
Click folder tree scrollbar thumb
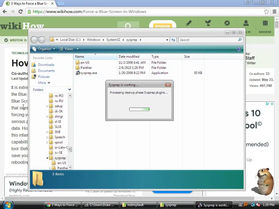tap(70, 149)
